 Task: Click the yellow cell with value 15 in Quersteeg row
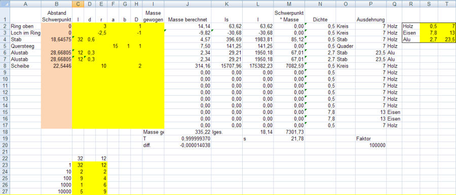[x=113, y=46]
